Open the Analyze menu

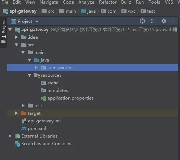86,2
